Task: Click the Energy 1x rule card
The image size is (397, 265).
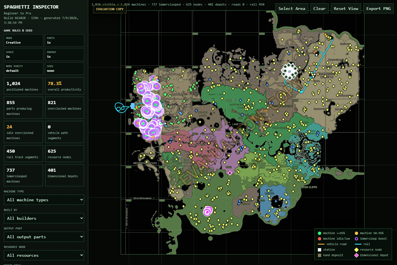Action: tap(65, 54)
